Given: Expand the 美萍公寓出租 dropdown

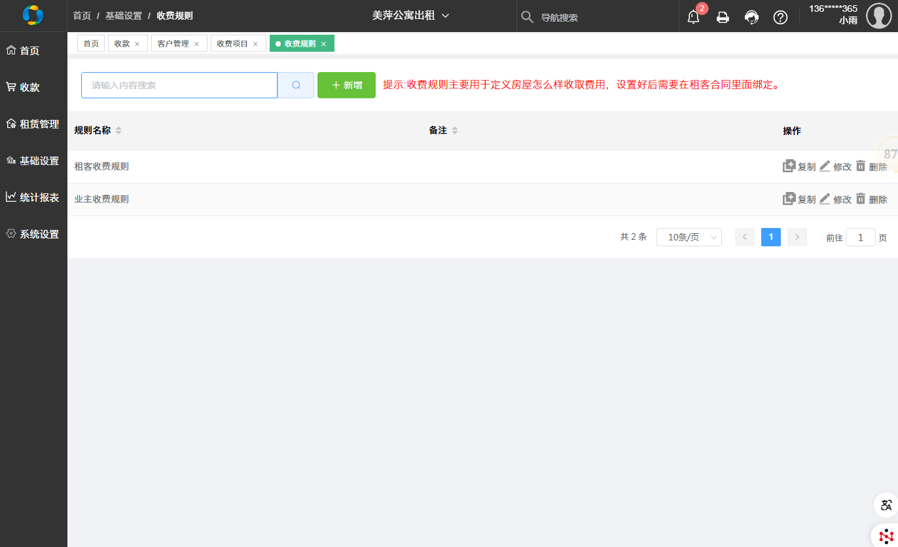Looking at the screenshot, I should 410,16.
